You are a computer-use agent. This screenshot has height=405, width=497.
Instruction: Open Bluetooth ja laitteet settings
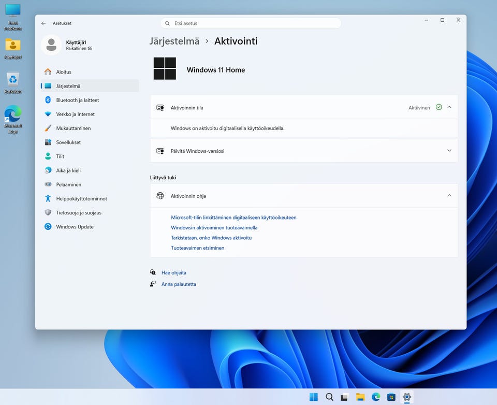tap(90, 100)
